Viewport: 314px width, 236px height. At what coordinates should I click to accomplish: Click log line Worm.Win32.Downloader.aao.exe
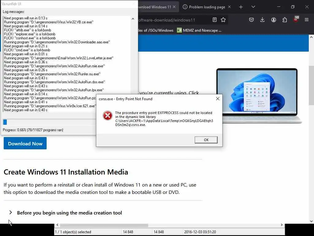[x=57, y=42]
